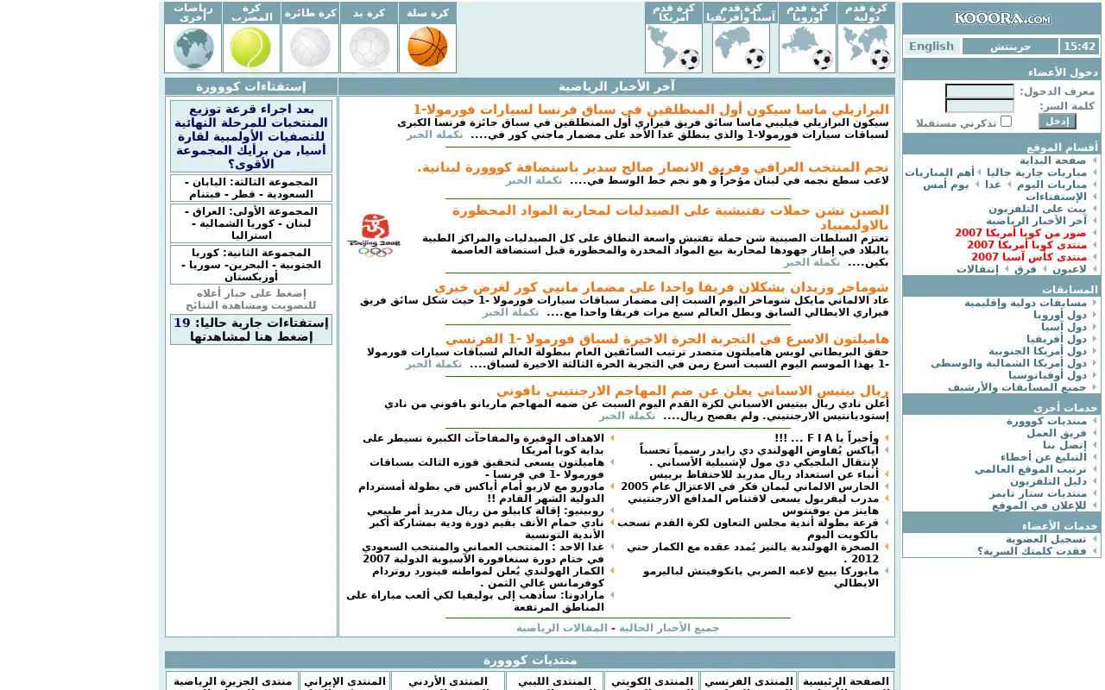1105x690 pixels.
Task: Enable the تذكرني مستقبلا checkbox
Action: [1006, 122]
